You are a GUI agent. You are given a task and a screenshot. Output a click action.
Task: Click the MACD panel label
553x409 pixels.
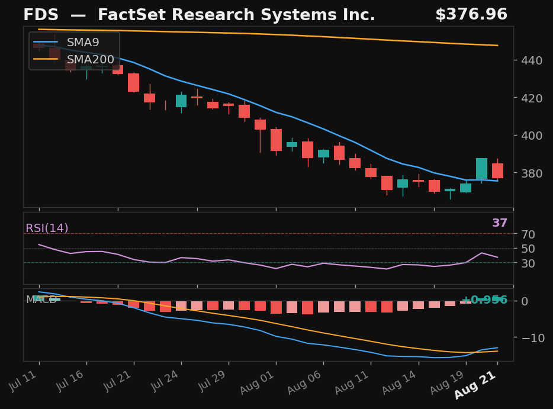click(x=41, y=299)
